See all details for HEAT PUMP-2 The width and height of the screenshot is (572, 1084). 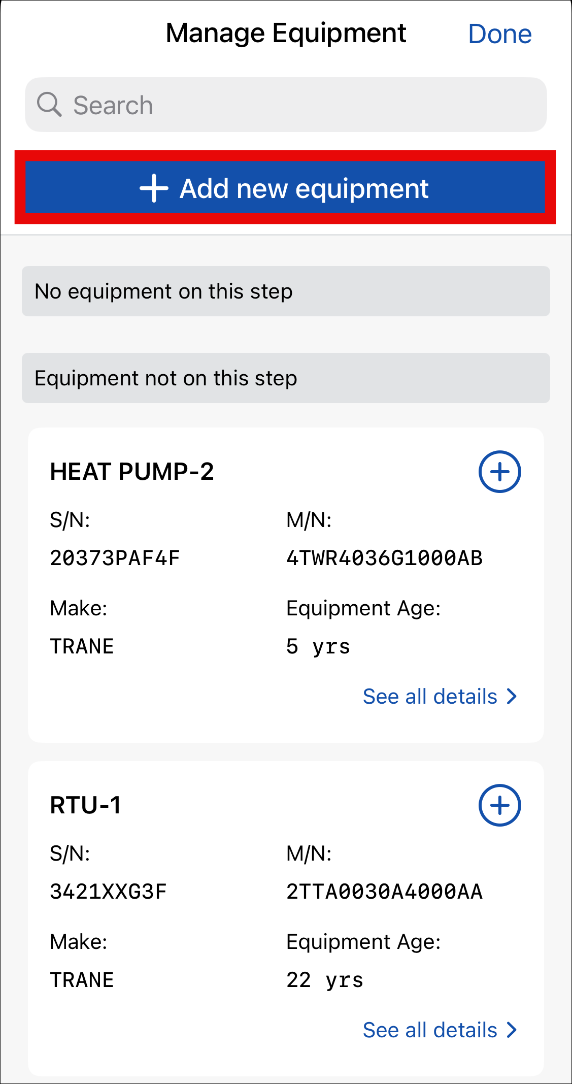point(430,697)
